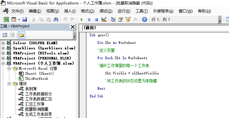Screen dimensions: 229x118
Task: Open the Properties Window icon
Action: pyautogui.click(x=121, y=19)
